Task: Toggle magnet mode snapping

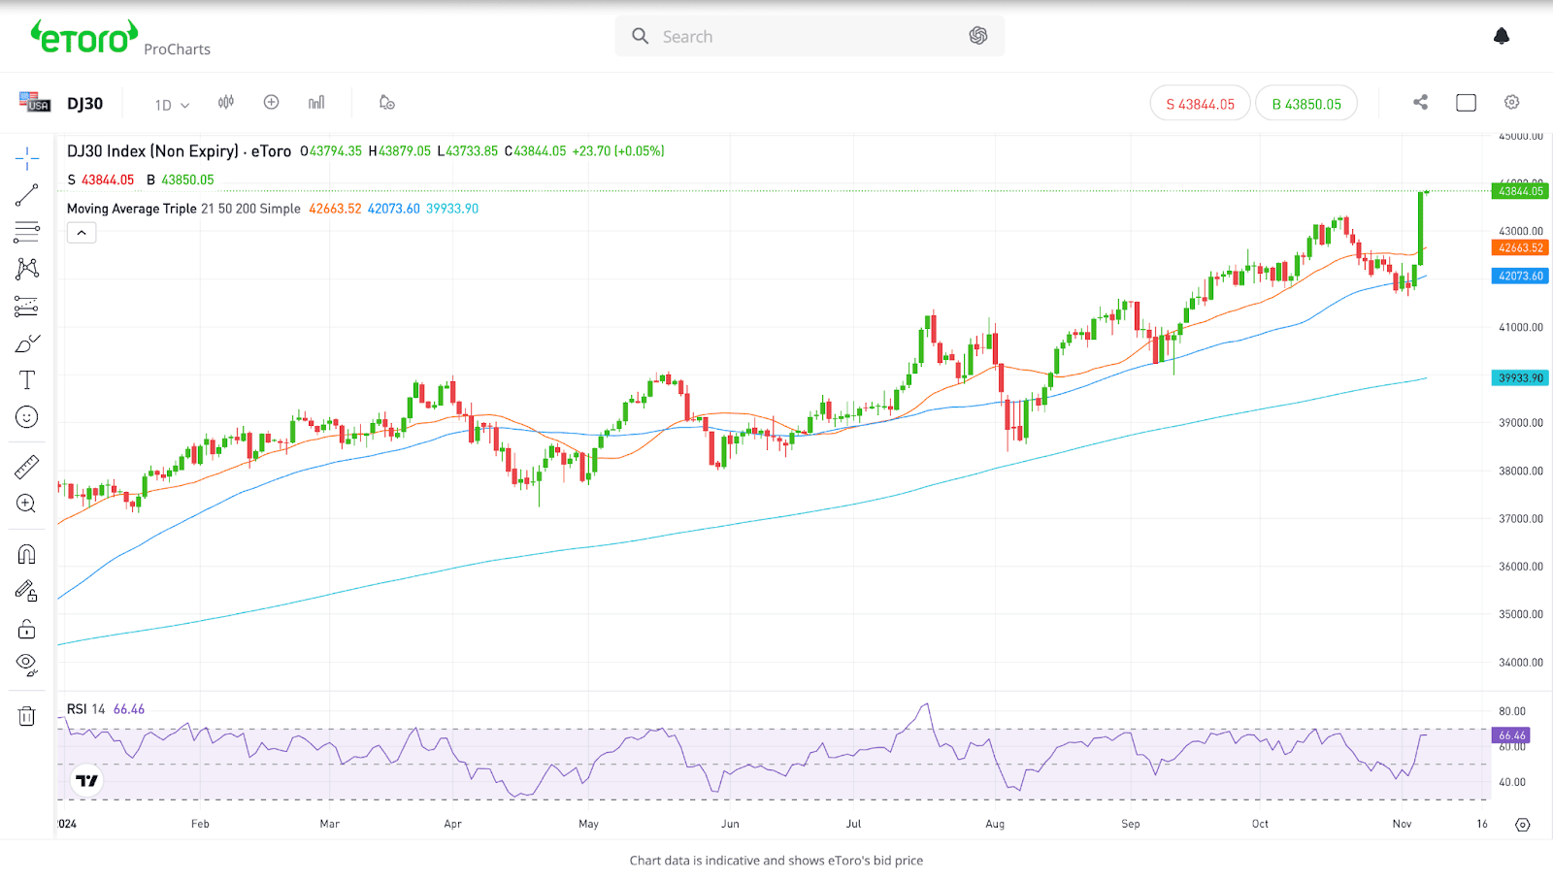Action: 27,554
